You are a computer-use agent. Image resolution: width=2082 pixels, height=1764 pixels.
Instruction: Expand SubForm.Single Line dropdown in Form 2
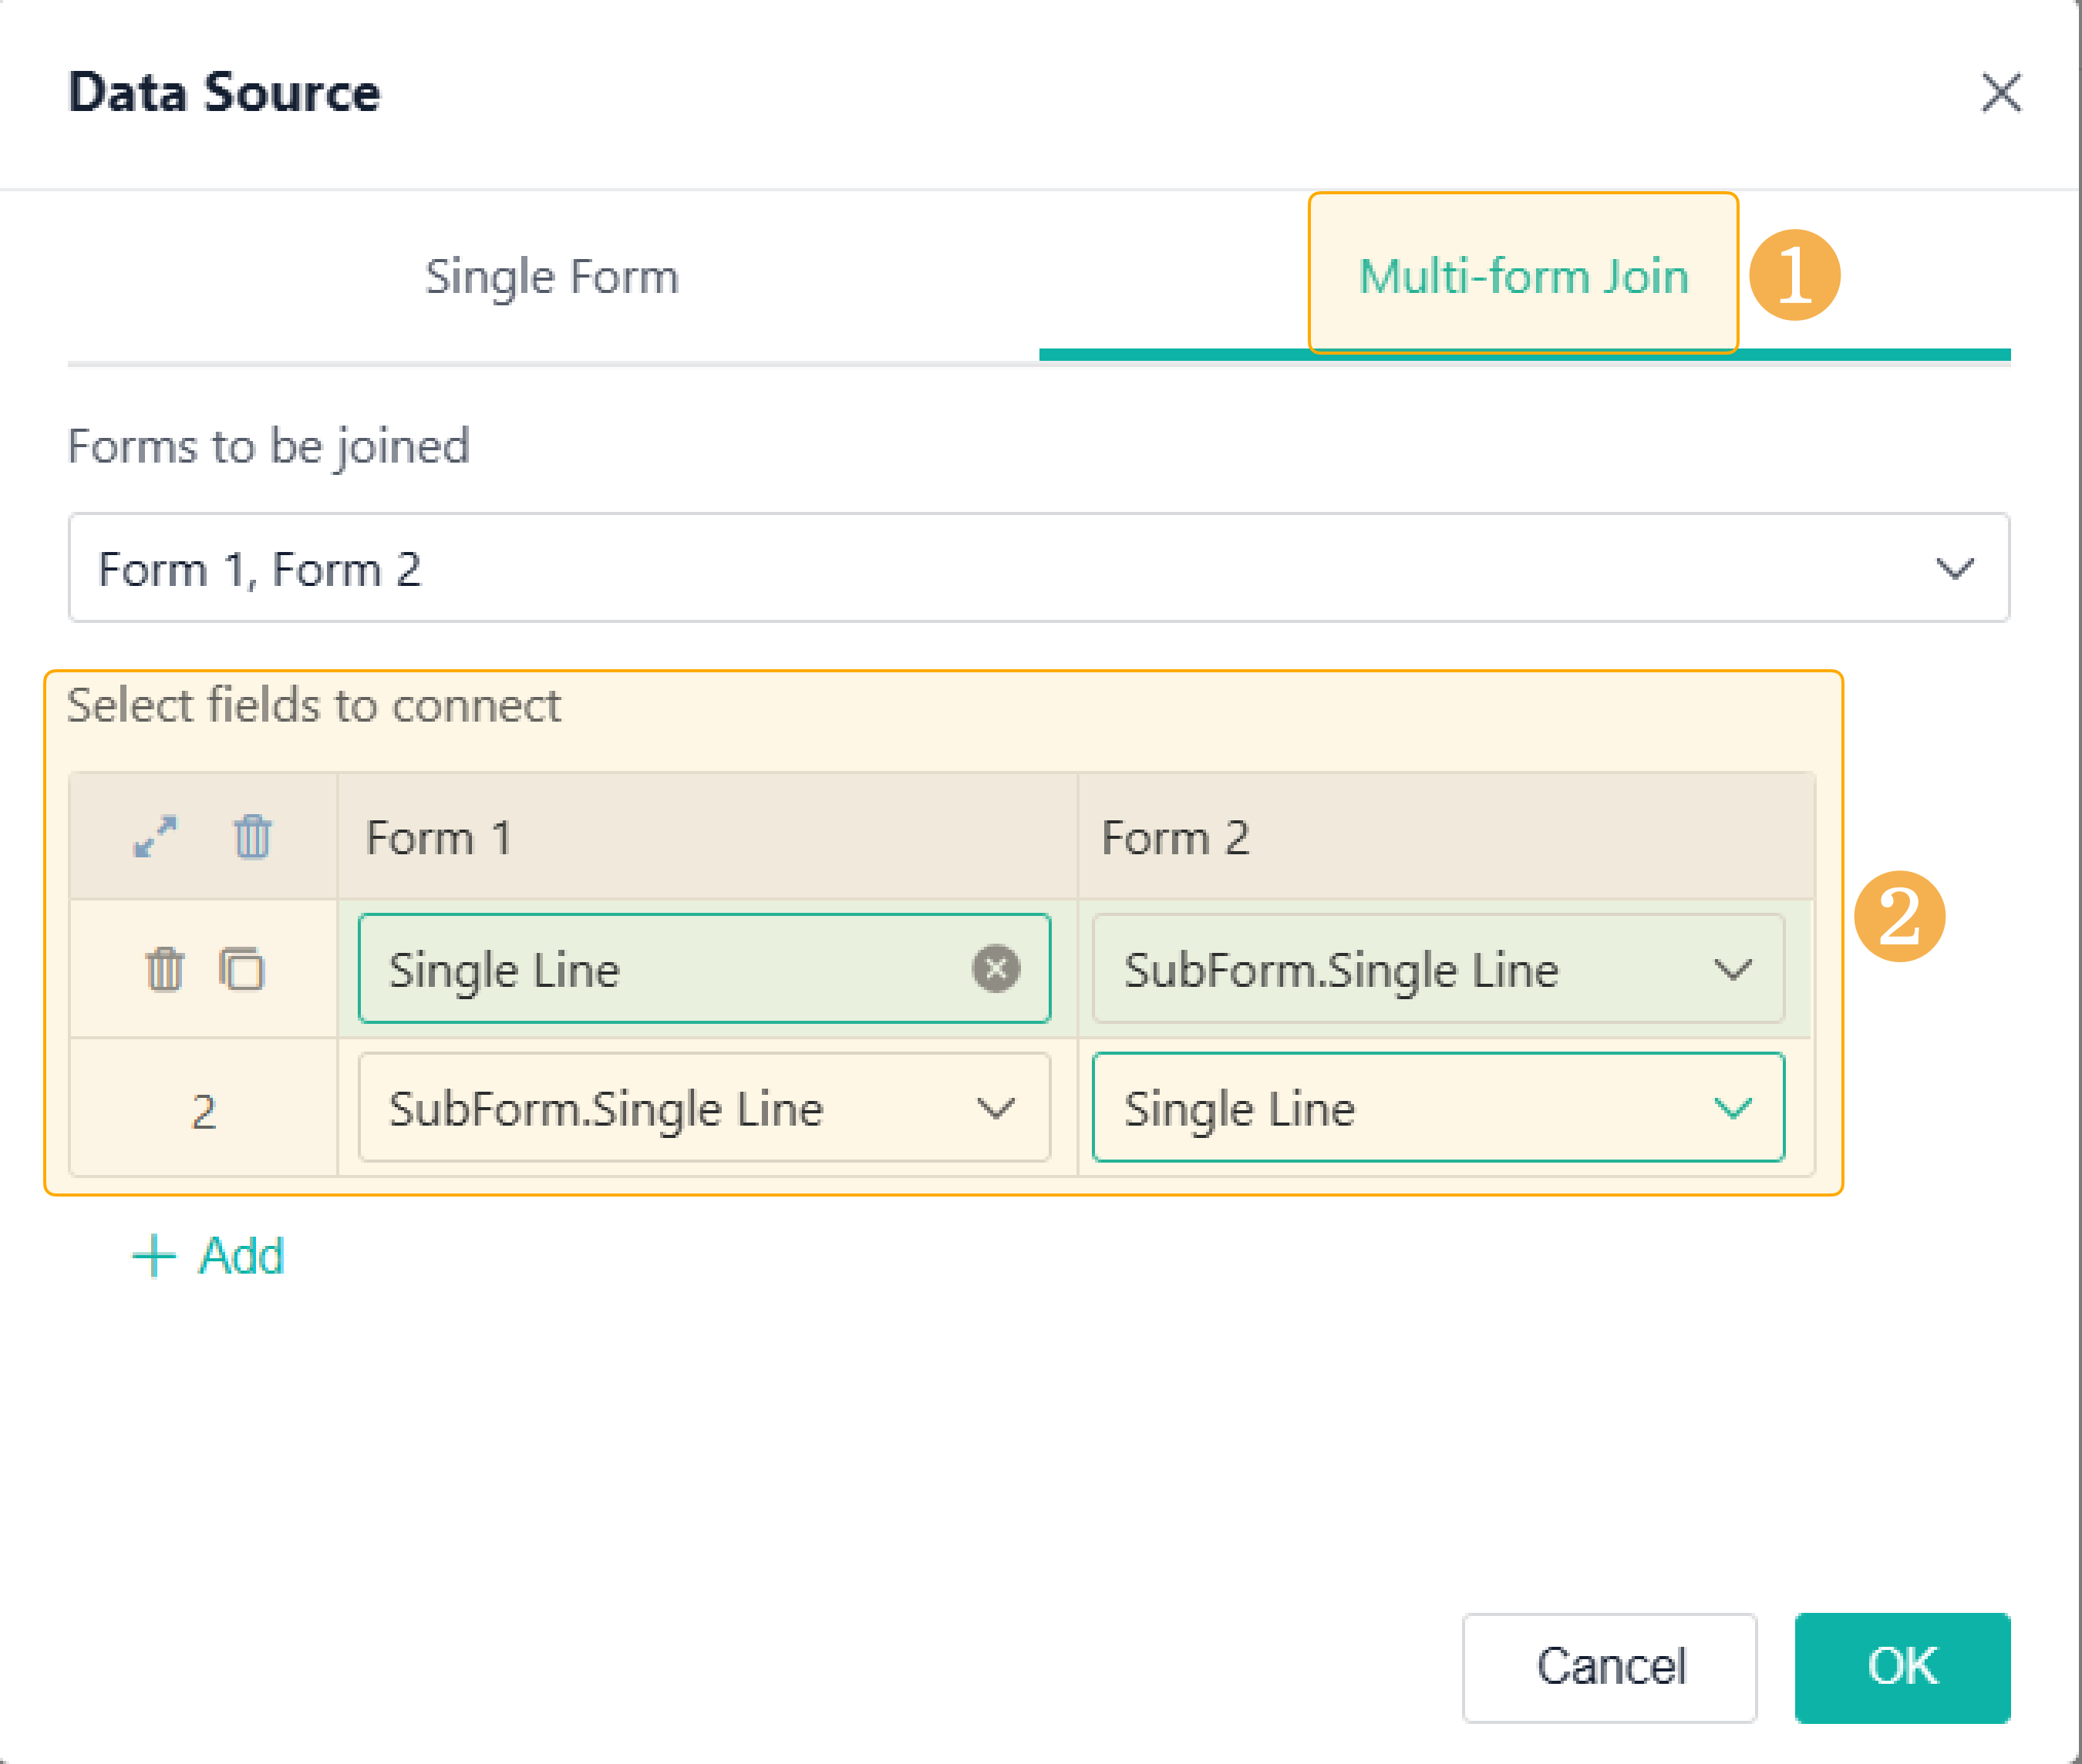(1732, 969)
